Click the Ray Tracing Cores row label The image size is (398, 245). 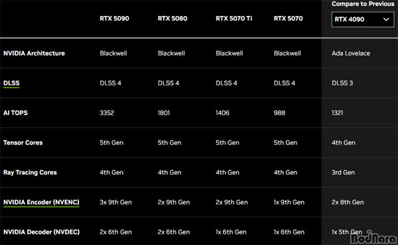pos(30,173)
